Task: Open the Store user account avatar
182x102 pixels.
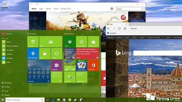Action: click(112, 9)
